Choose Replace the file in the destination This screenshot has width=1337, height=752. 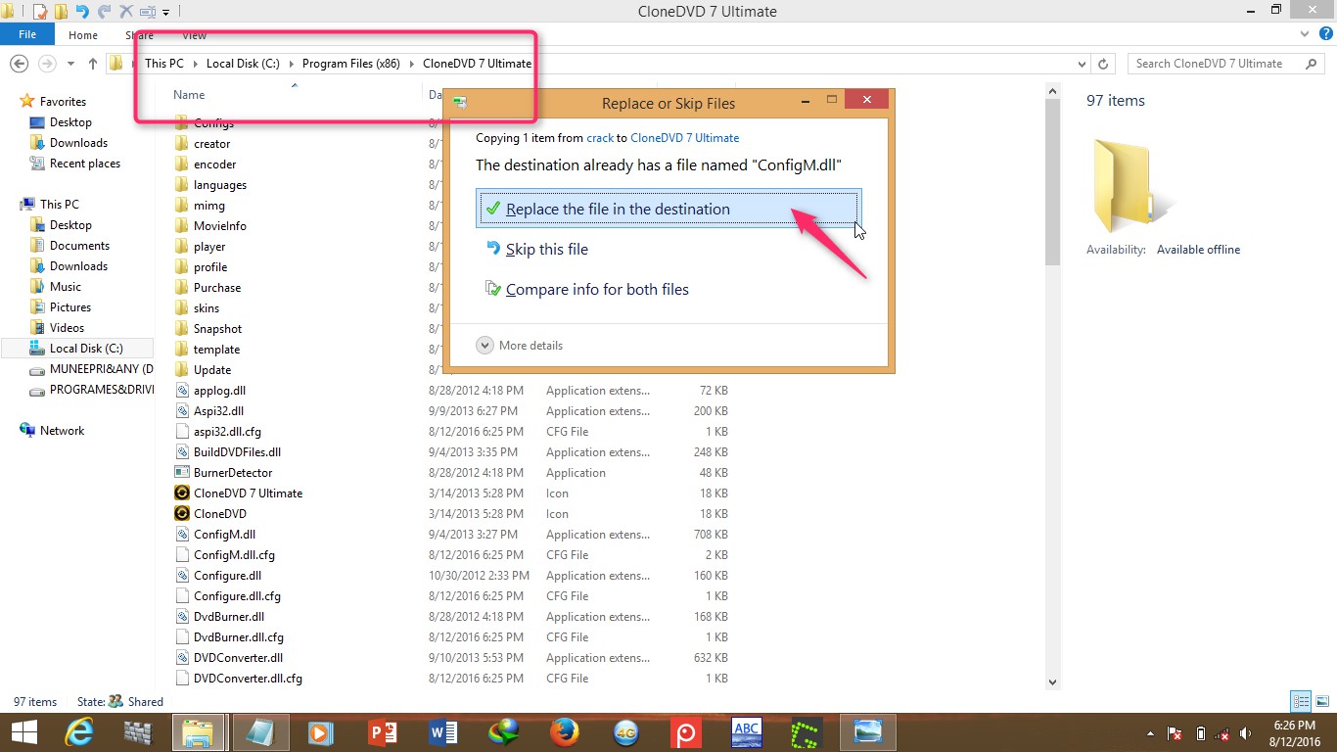click(669, 209)
